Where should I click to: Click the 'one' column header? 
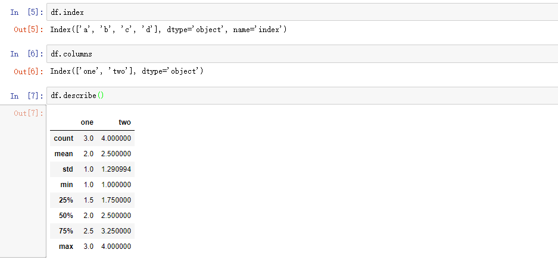tap(87, 122)
